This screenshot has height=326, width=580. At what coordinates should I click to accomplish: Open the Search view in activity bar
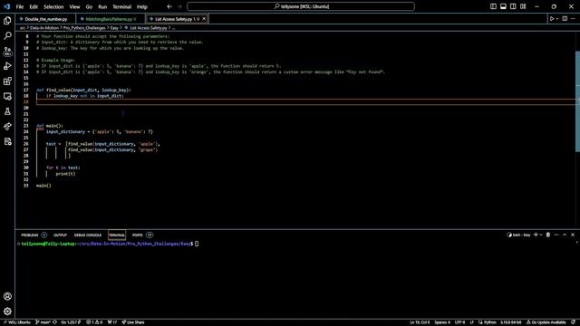pyautogui.click(x=7, y=36)
